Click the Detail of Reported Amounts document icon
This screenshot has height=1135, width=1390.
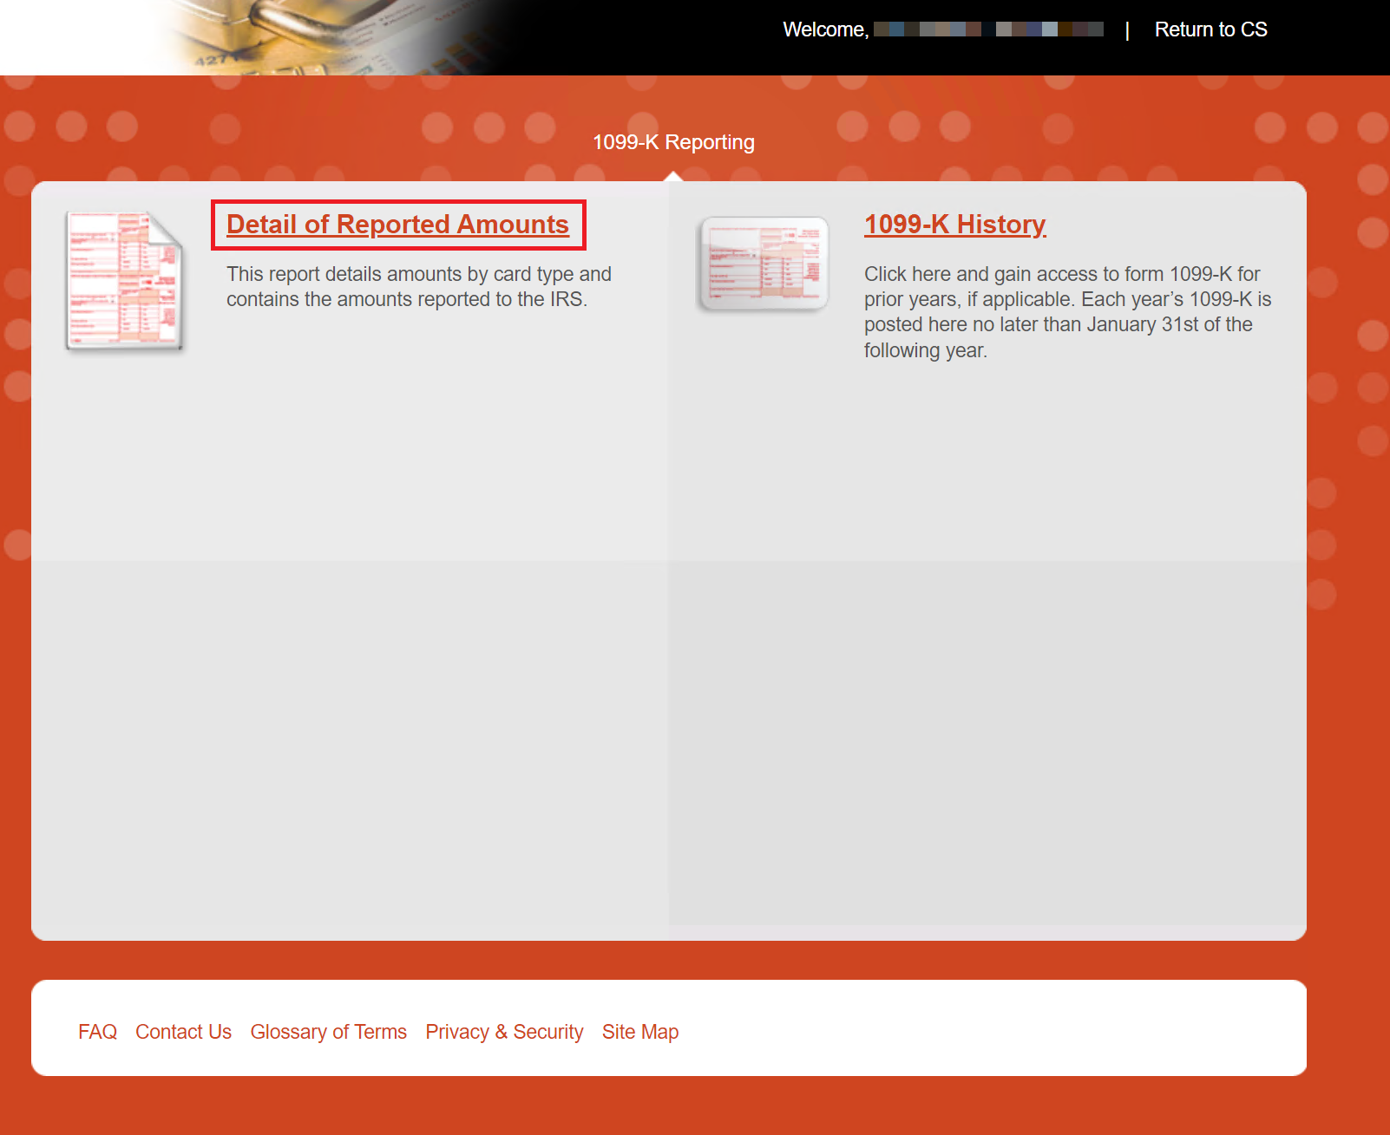coord(124,281)
